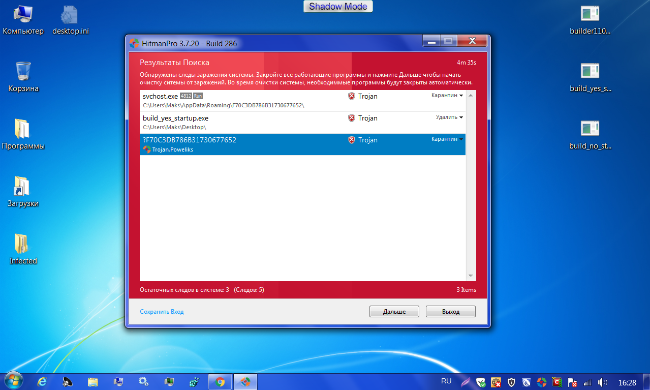Open the Компьютер desktop icon
The height and width of the screenshot is (390, 650).
click(x=23, y=20)
